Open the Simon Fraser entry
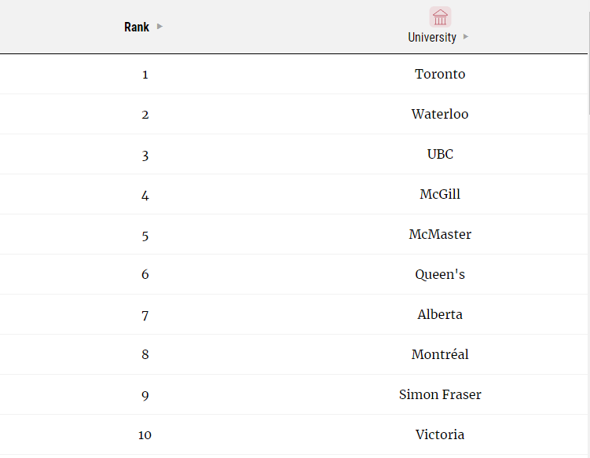 click(x=440, y=395)
